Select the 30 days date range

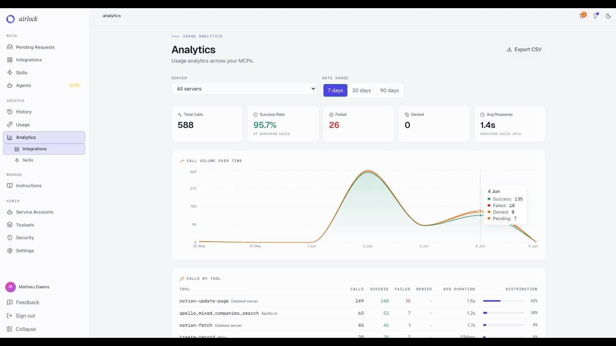pos(361,90)
